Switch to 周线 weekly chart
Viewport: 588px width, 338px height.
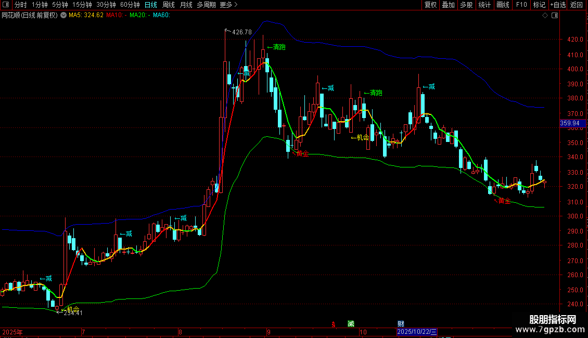[169, 5]
